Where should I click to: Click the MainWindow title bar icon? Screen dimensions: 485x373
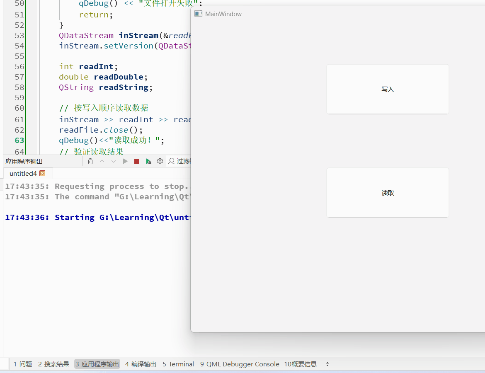(x=198, y=14)
